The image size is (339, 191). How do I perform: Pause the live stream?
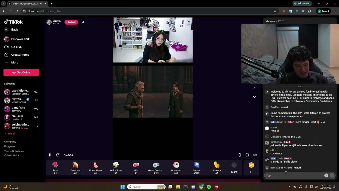[50, 155]
